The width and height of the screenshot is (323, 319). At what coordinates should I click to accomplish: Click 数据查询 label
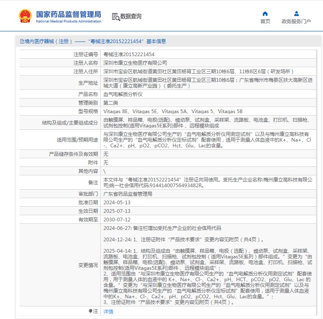[x=131, y=16]
